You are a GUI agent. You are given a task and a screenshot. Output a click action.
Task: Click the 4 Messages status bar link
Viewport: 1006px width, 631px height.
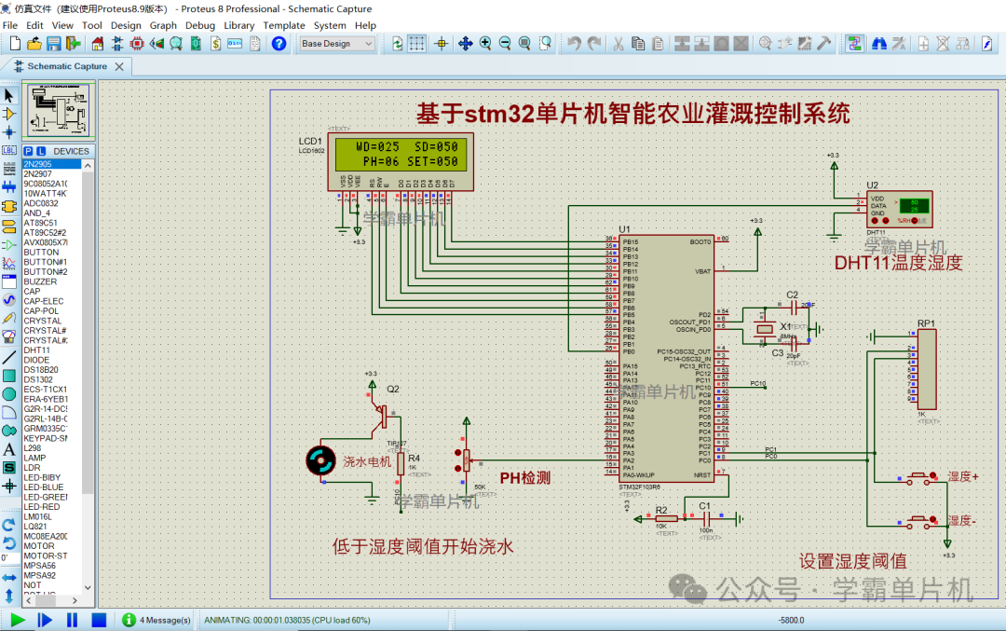click(x=163, y=618)
